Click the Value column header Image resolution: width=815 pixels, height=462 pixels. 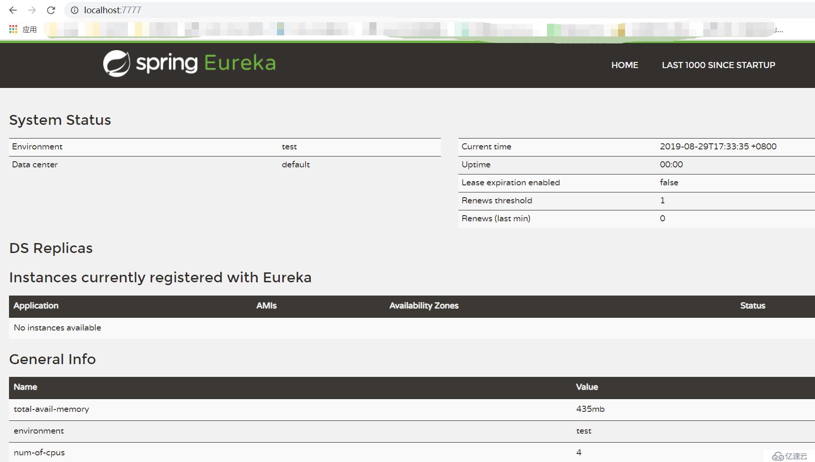[x=587, y=387]
